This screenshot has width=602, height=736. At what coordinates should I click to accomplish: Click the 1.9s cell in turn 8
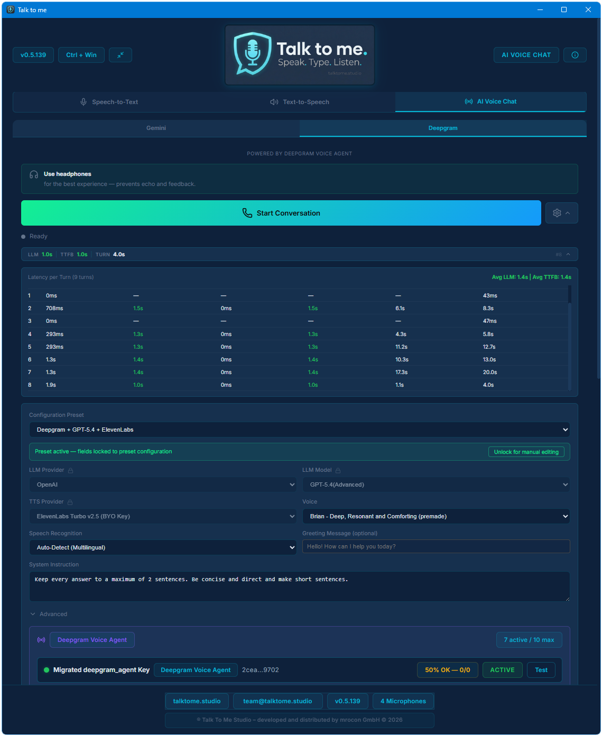click(51, 385)
